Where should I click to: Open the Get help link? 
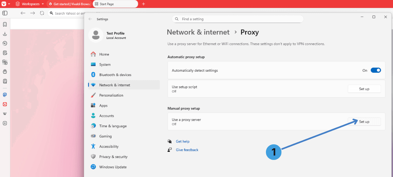[x=183, y=141]
